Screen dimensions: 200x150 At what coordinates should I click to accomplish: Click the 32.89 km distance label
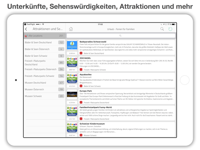[72, 53]
